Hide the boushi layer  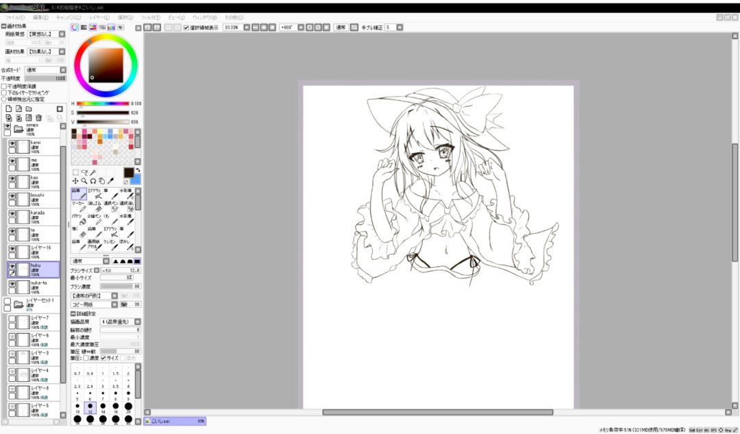[x=12, y=196]
